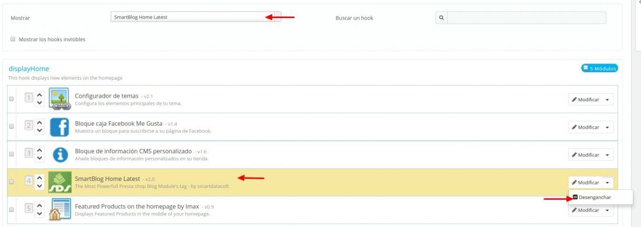Move Configurador de temas down one position

pyautogui.click(x=39, y=102)
